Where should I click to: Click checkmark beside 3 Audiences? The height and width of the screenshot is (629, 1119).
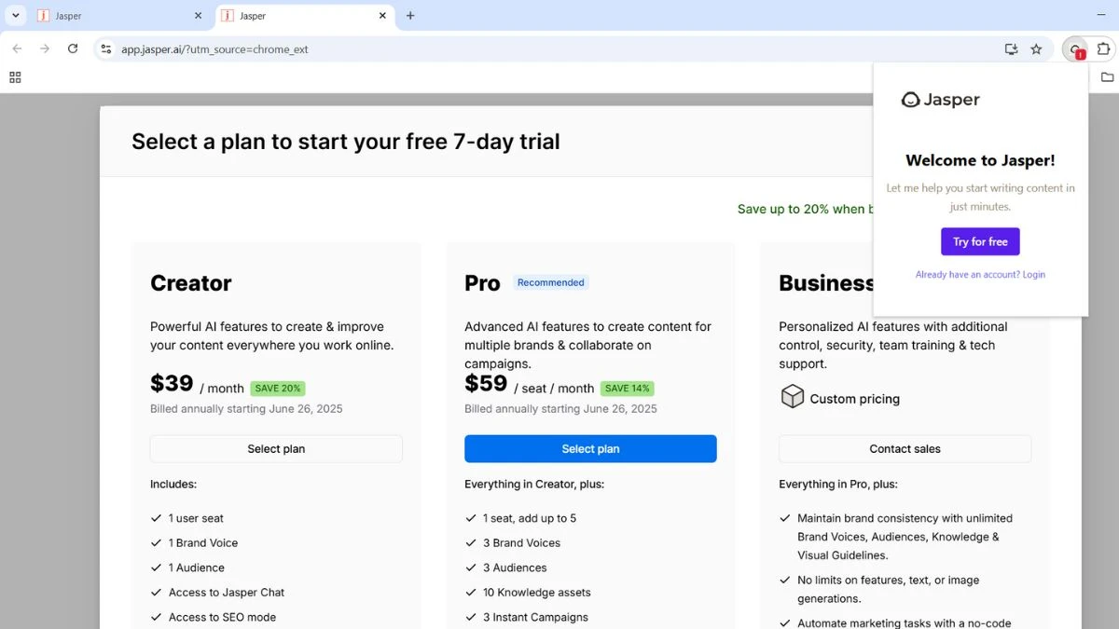(x=470, y=567)
